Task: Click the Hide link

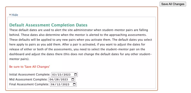Action: point(15,15)
